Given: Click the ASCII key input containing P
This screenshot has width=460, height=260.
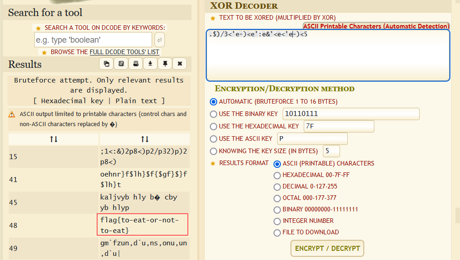Looking at the screenshot, I should pos(312,139).
